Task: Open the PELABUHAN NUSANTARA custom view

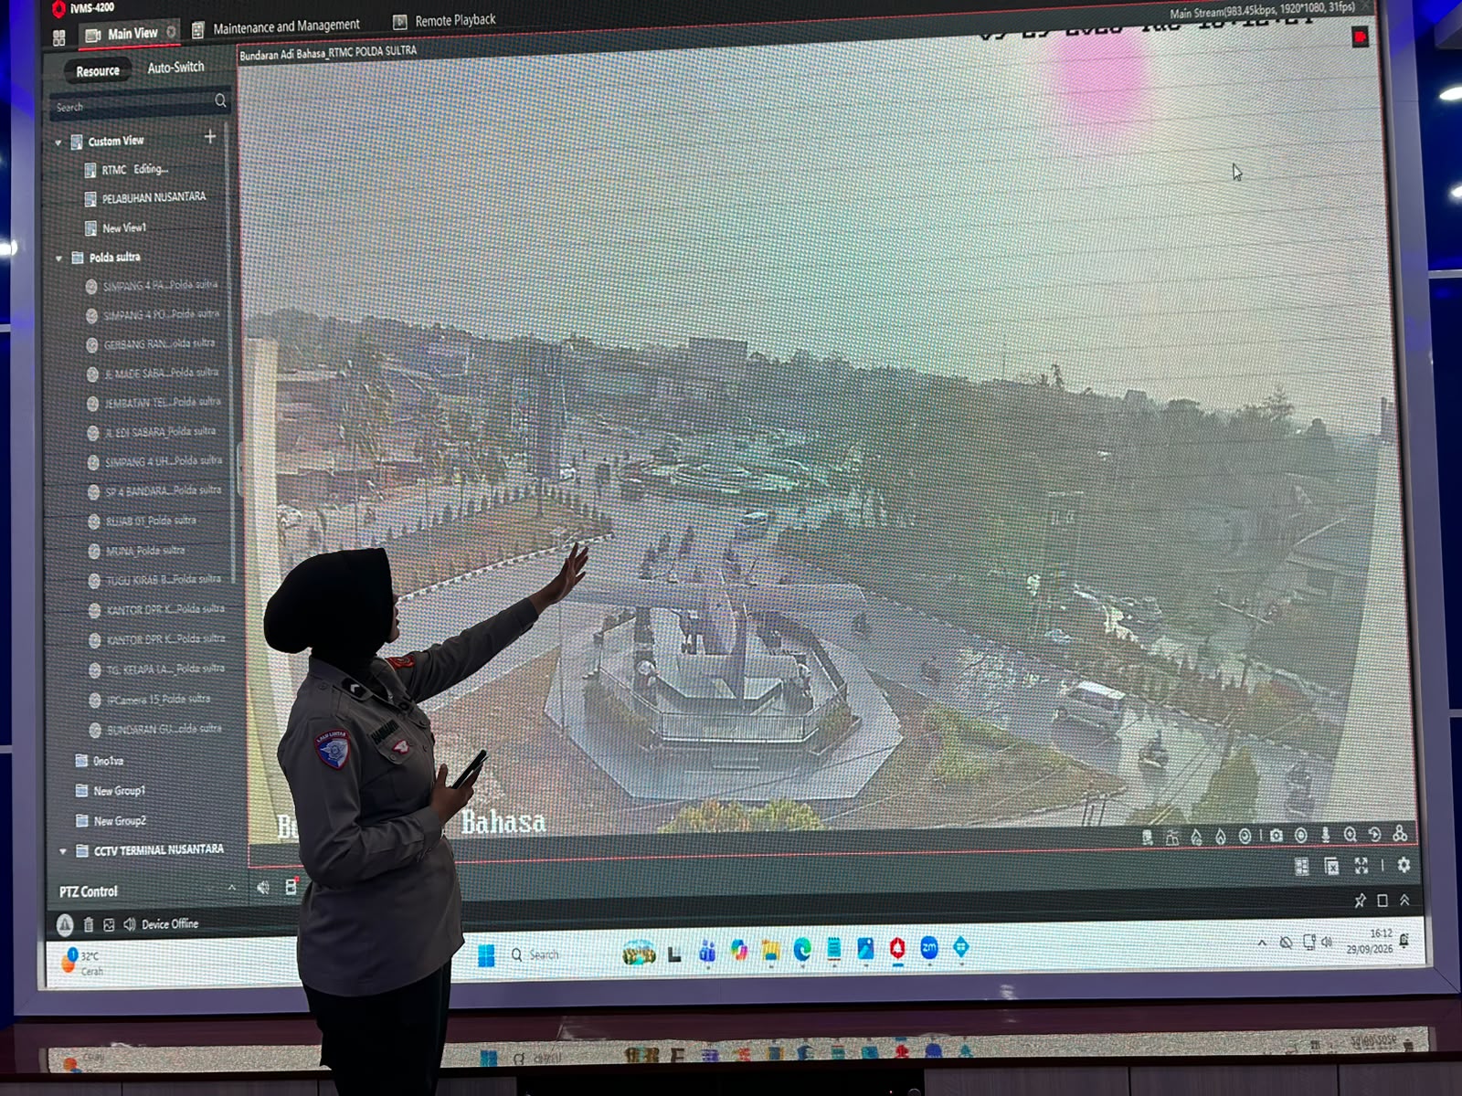Action: point(146,197)
